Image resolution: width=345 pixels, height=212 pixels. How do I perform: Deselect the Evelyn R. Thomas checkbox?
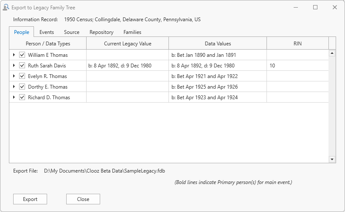pyautogui.click(x=22, y=76)
